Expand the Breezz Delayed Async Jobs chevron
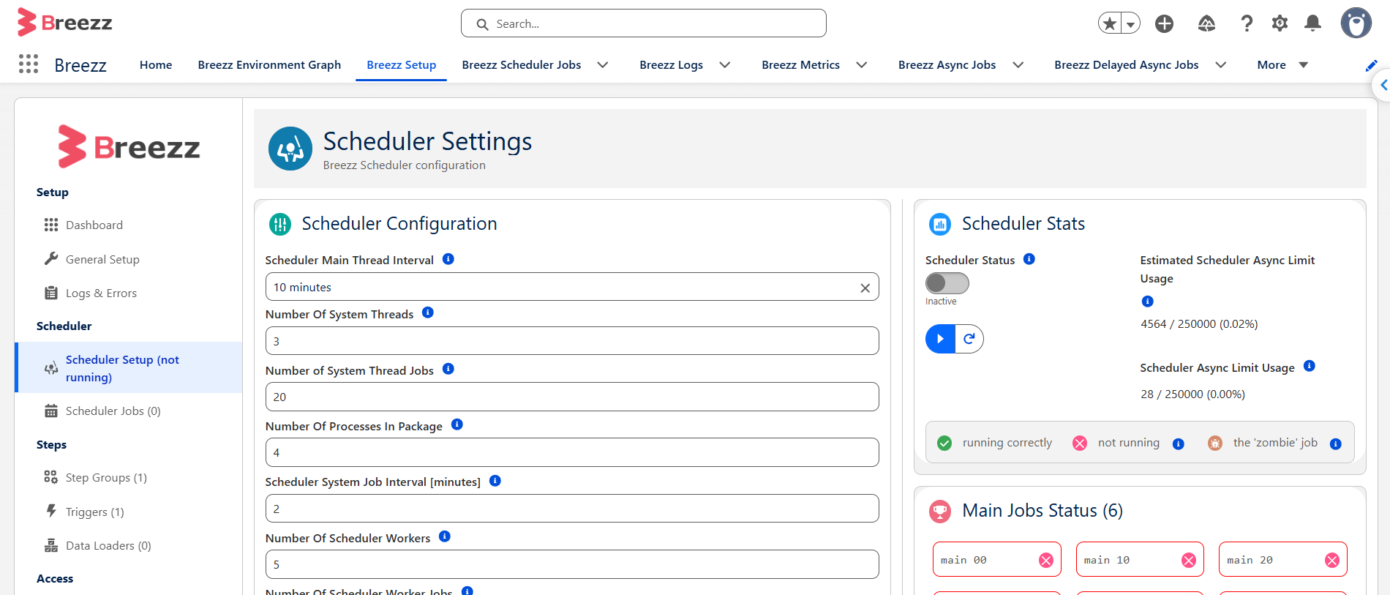The width and height of the screenshot is (1390, 595). tap(1221, 64)
